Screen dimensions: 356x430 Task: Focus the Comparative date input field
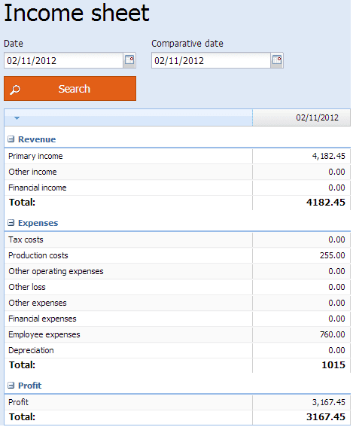coord(211,60)
